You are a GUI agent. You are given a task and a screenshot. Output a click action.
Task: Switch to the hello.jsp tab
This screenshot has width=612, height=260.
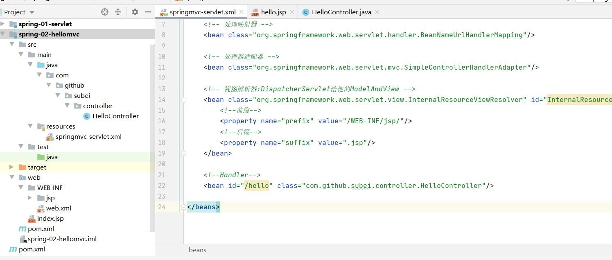[273, 12]
